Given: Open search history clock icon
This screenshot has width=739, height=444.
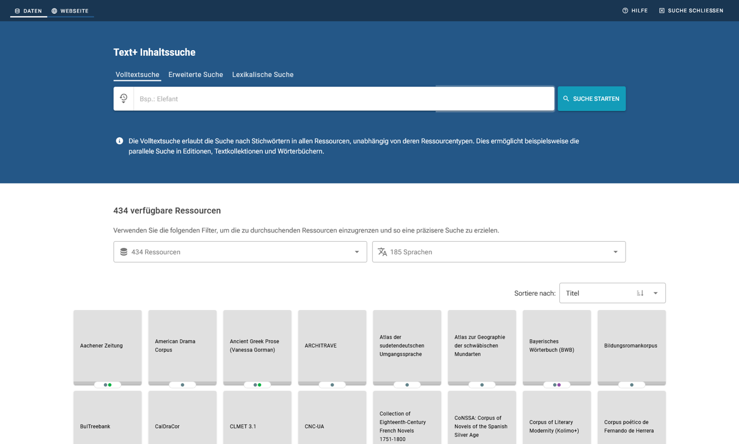Looking at the screenshot, I should point(124,98).
